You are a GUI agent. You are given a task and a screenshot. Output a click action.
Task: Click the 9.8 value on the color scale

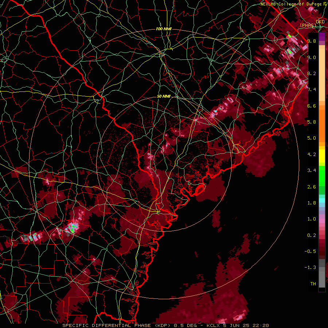(312, 41)
